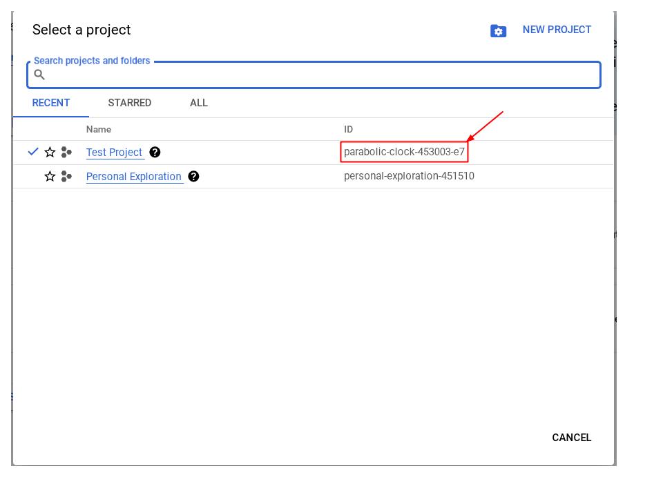Image resolution: width=663 pixels, height=497 pixels.
Task: Select the RECENT tab
Action: click(x=52, y=103)
